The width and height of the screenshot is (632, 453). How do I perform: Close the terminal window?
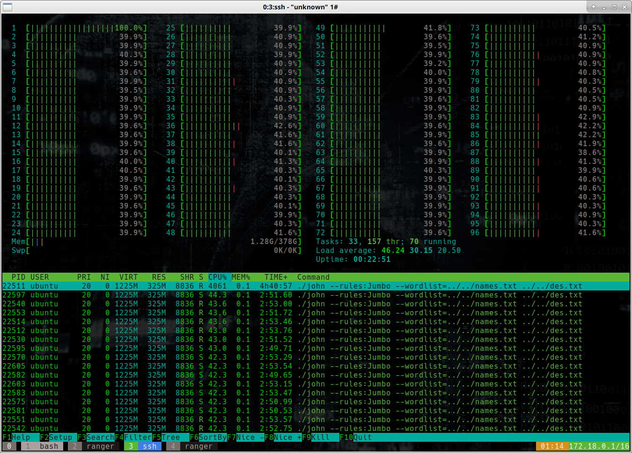click(625, 7)
